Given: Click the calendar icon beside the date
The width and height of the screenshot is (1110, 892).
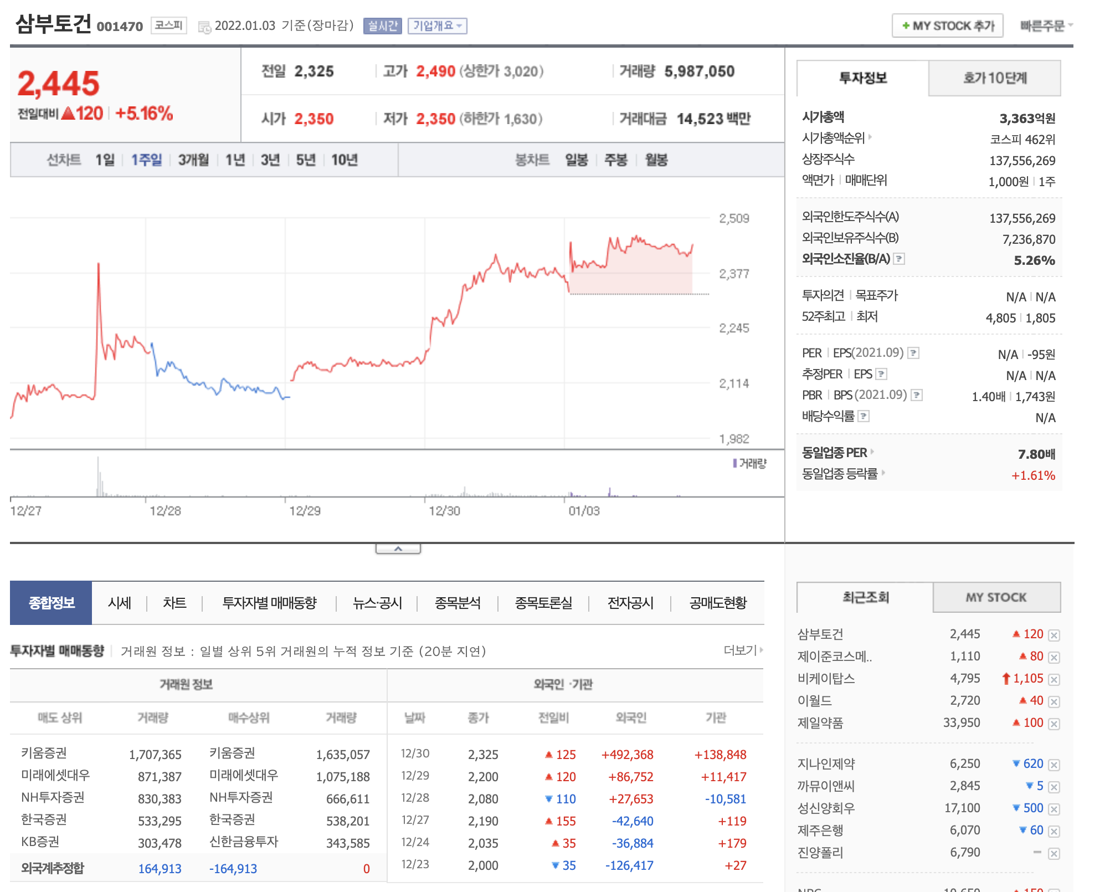Looking at the screenshot, I should pyautogui.click(x=204, y=27).
